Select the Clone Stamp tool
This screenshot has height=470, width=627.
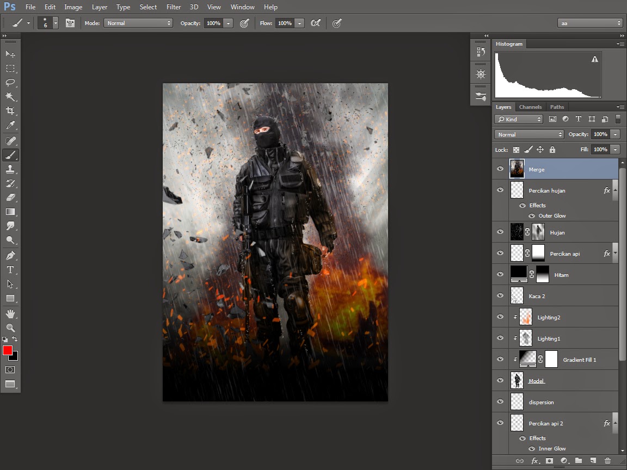tap(10, 169)
